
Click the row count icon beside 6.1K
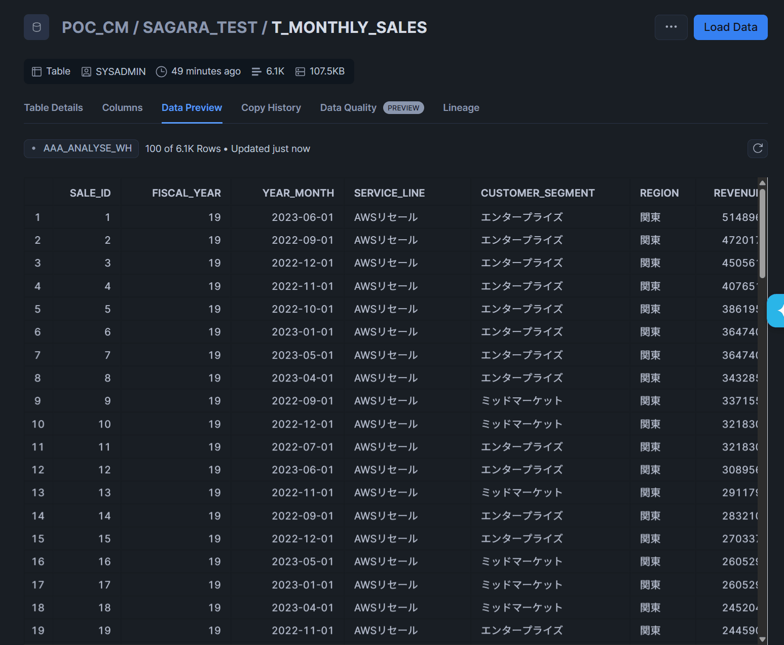pos(256,72)
